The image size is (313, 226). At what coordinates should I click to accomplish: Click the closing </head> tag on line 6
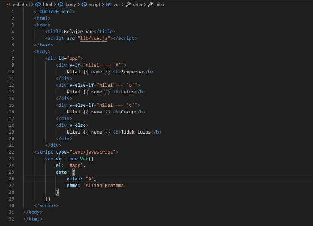coord(43,45)
